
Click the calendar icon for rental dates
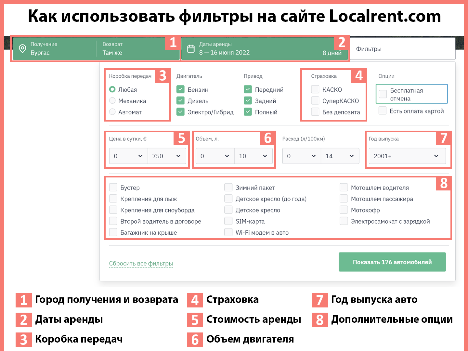click(191, 49)
